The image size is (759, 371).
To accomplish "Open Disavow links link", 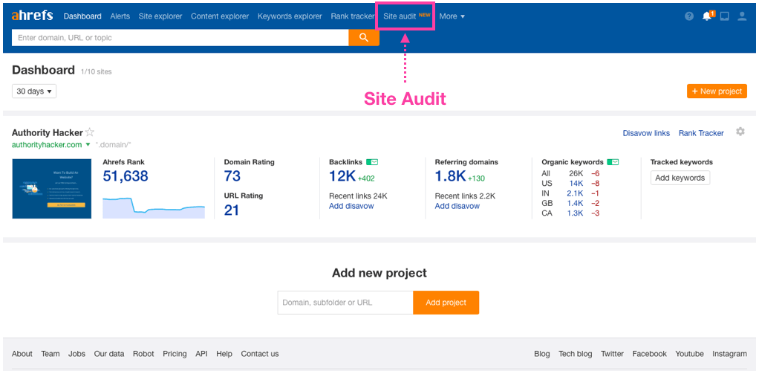I will [x=646, y=133].
